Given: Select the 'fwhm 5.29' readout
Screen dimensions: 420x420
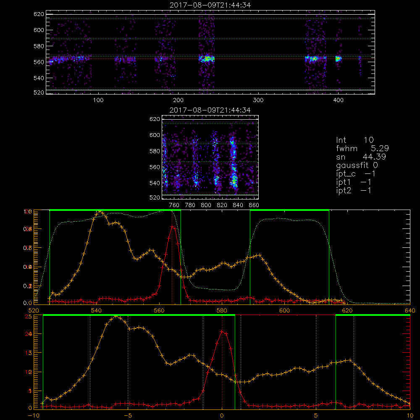Looking at the screenshot, I should click(x=362, y=148).
